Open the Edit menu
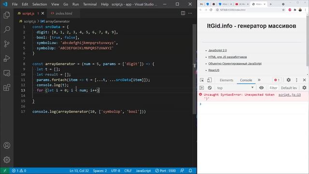This screenshot has width=309, height=174. tap(25, 4)
